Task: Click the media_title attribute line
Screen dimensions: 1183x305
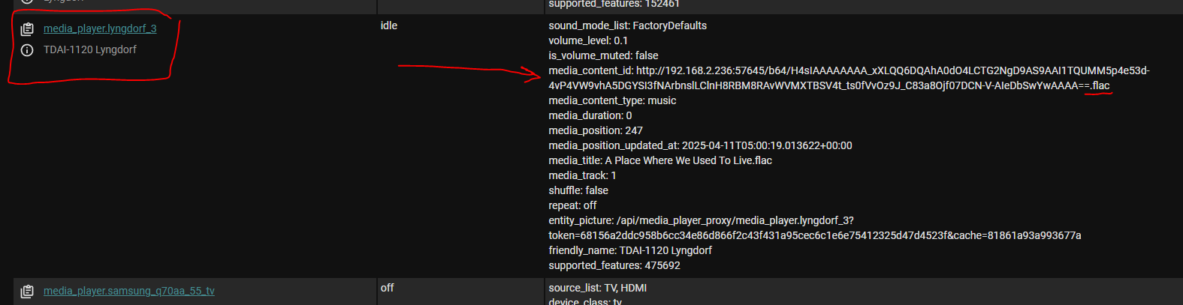Action: (x=660, y=160)
